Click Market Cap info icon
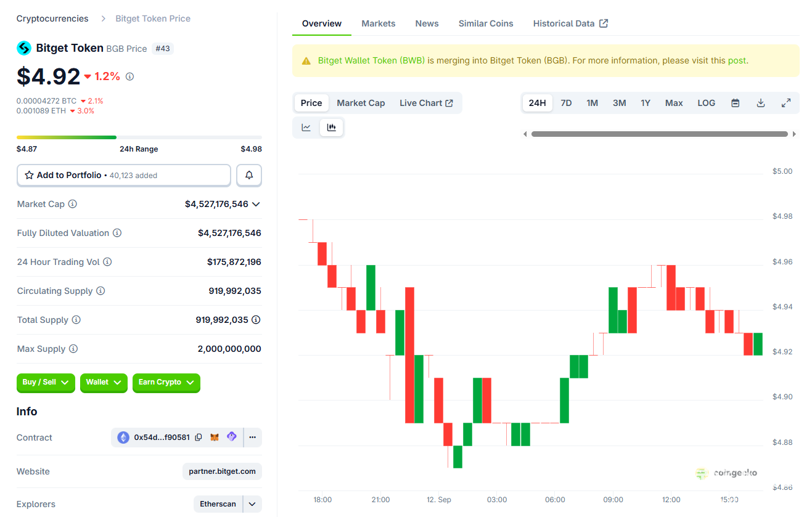 pyautogui.click(x=73, y=204)
